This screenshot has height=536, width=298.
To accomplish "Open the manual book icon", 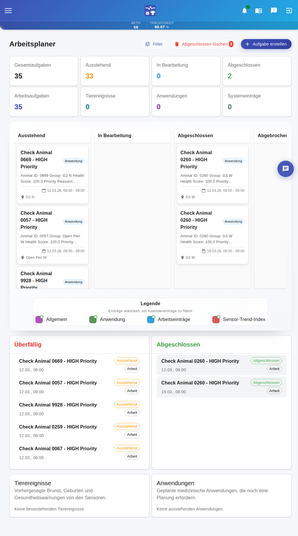I will pos(259,11).
